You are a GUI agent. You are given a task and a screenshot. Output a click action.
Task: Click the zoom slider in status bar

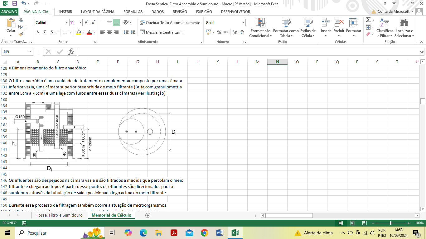(391, 223)
